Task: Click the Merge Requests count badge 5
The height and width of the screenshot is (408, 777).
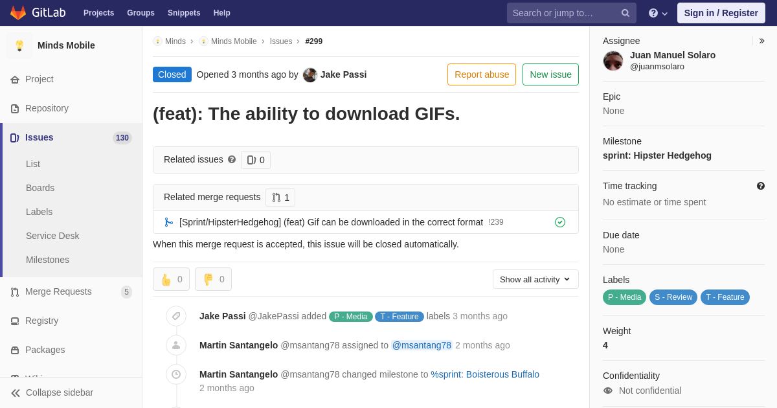Action: point(126,292)
